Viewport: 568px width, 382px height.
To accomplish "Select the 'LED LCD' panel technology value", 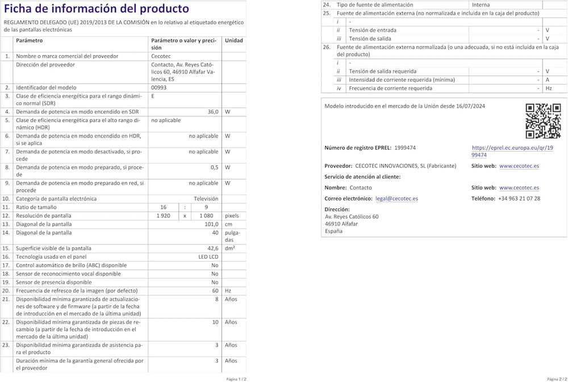I will (x=207, y=257).
